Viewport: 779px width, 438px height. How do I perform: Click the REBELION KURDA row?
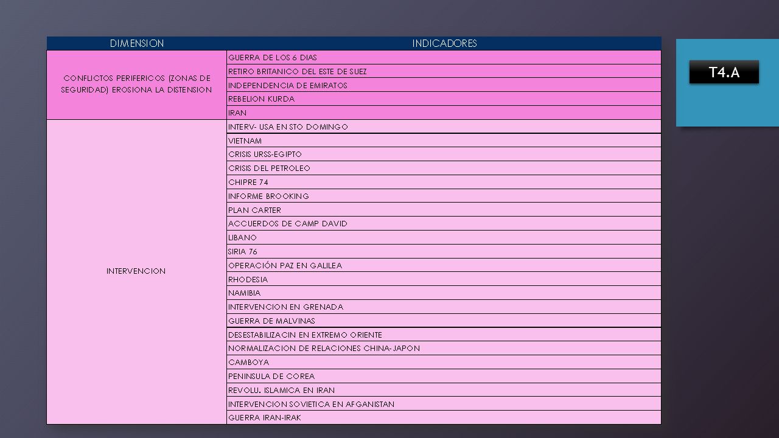pos(444,99)
